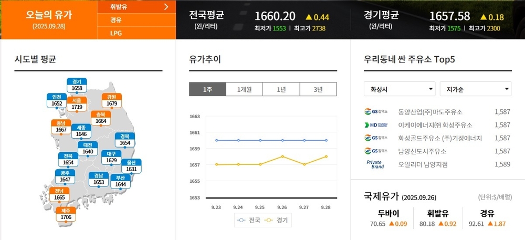Click the 강원 1679 map marker

pos(111,100)
